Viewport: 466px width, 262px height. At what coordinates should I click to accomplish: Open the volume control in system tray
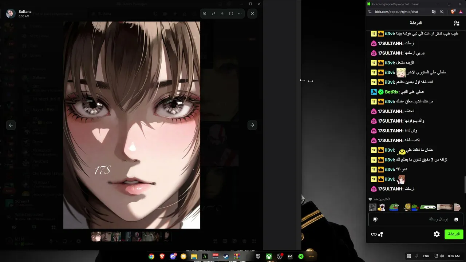coord(442,256)
